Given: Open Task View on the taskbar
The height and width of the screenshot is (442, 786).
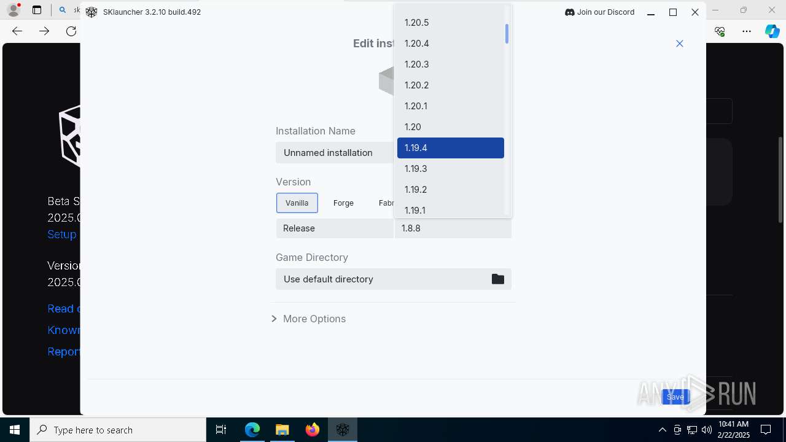Looking at the screenshot, I should (x=221, y=430).
